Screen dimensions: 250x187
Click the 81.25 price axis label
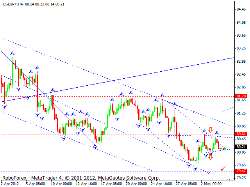coord(241,113)
